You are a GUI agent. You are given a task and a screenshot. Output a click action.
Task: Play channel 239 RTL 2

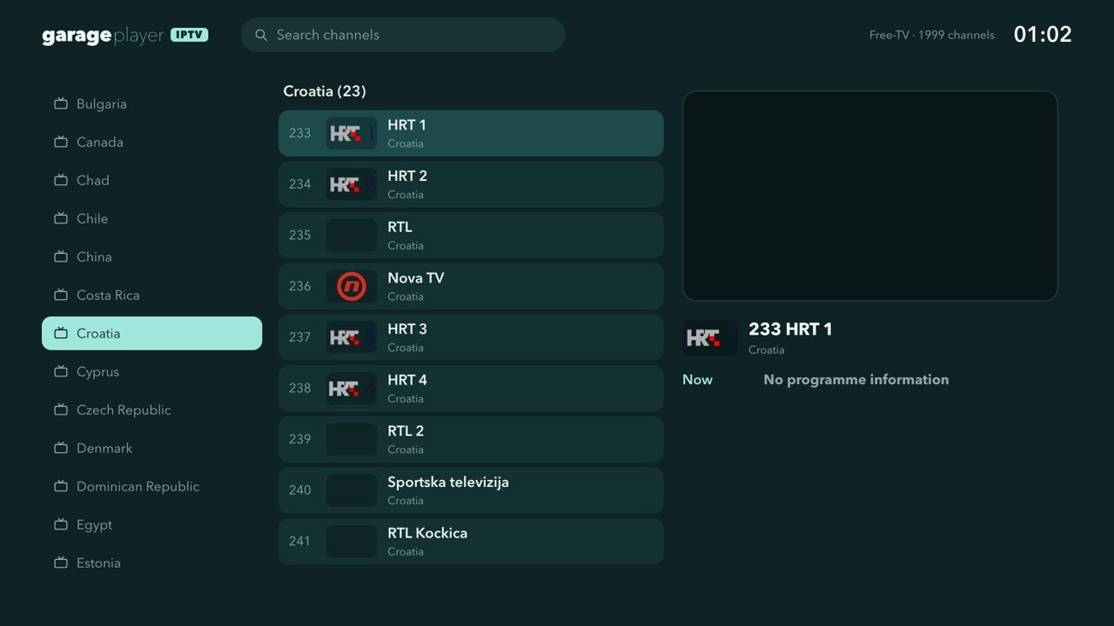pos(471,439)
